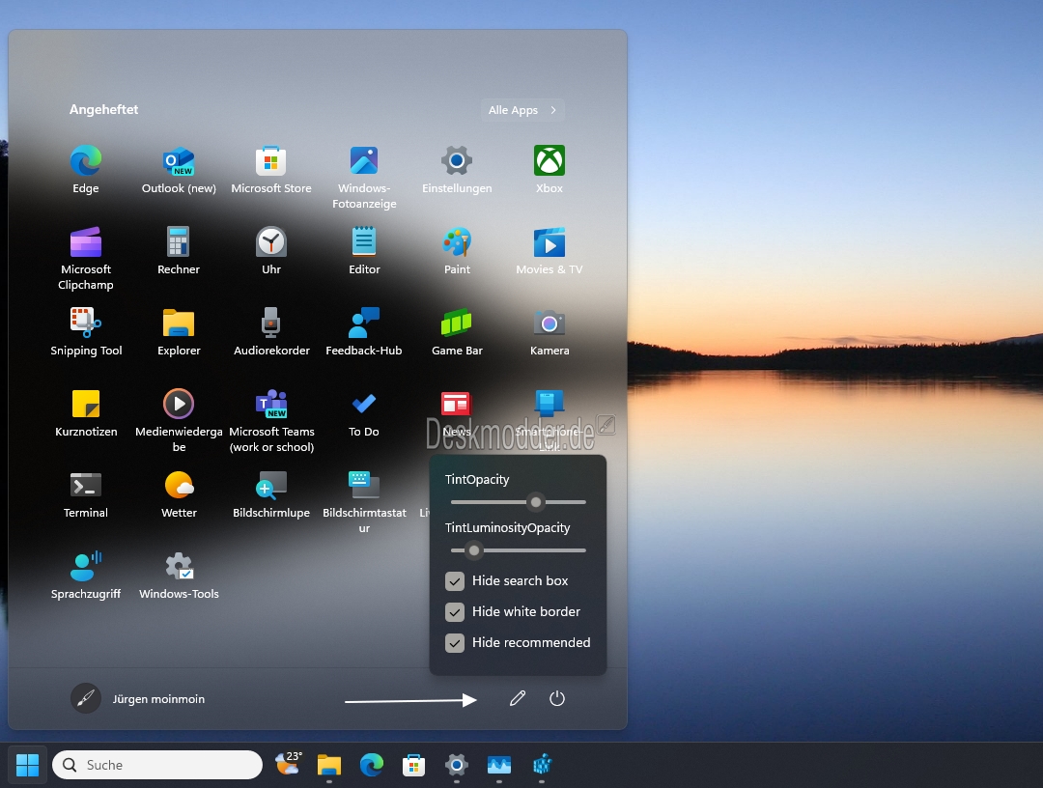1043x788 pixels.
Task: Disable Hide recommended option
Action: click(454, 643)
